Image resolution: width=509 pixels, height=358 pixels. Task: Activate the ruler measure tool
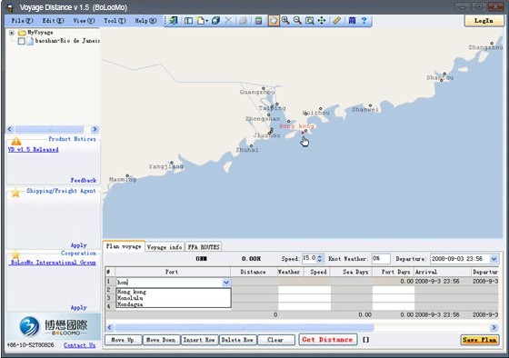[337, 21]
